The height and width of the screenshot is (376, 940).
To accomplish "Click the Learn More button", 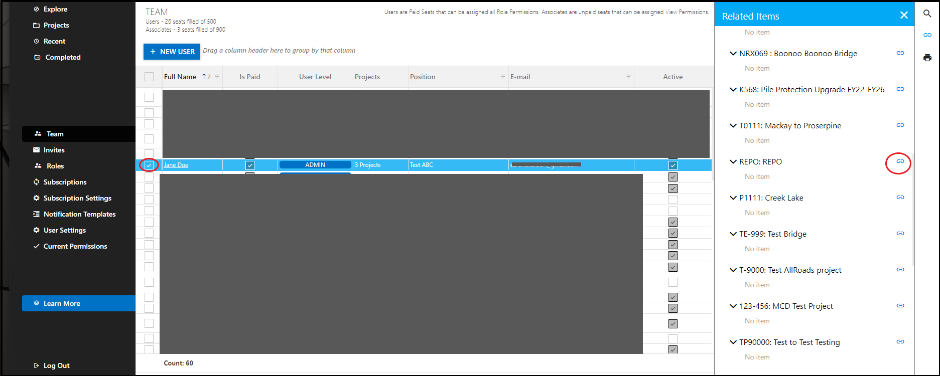I will [79, 303].
